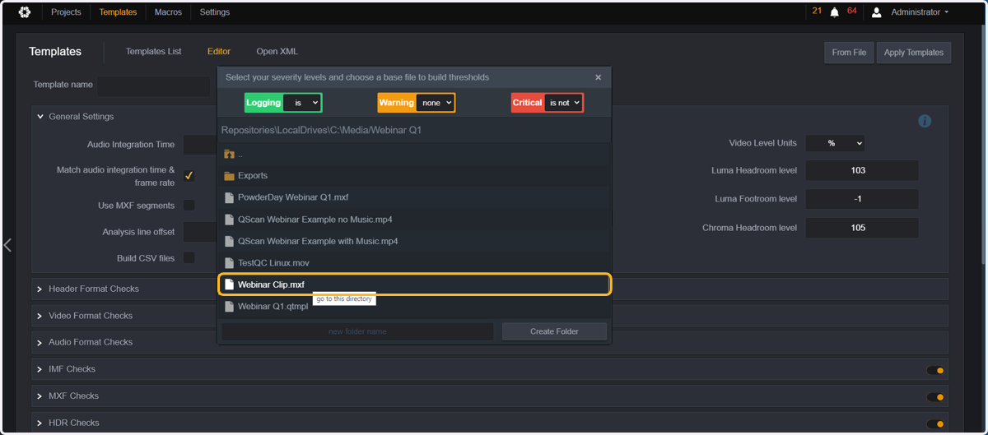This screenshot has width=988, height=435.
Task: Close the severity levels dialog
Action: 598,77
